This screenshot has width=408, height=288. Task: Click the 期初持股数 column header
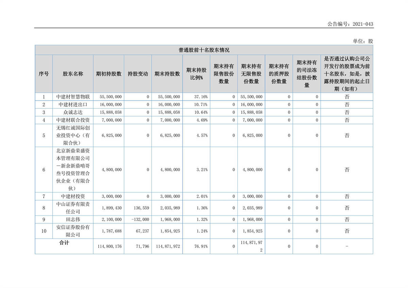pyautogui.click(x=109, y=74)
